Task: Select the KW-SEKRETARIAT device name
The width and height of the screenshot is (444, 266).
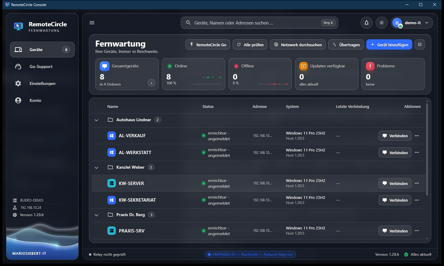Action: click(x=137, y=200)
